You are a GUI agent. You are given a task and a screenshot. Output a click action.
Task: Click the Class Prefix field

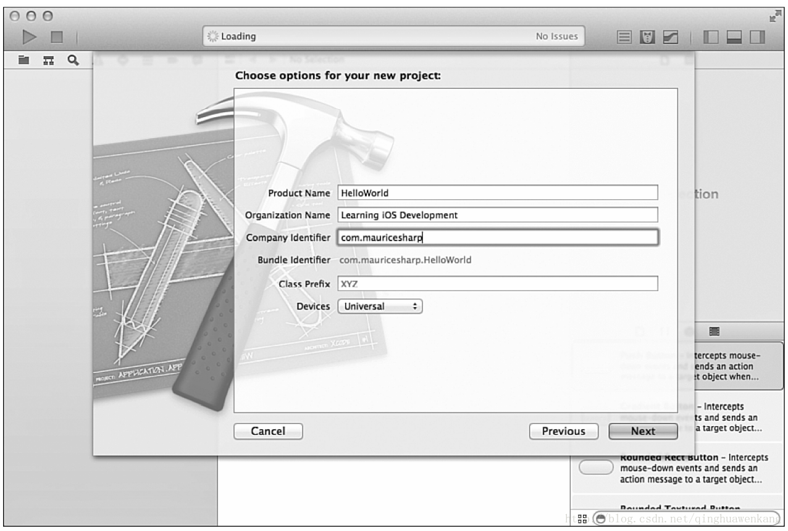(x=498, y=284)
